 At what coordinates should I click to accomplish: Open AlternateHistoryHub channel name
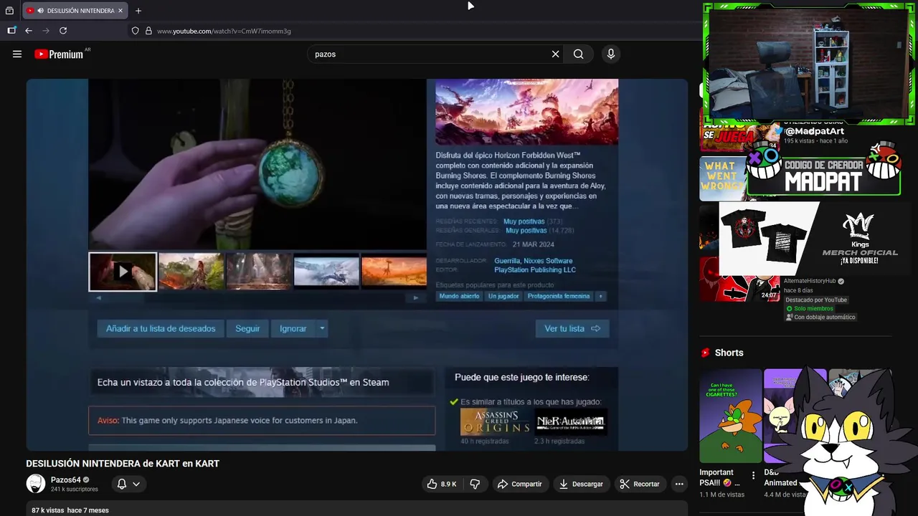click(x=810, y=281)
